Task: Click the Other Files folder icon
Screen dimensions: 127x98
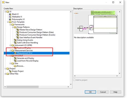Action: point(8,74)
